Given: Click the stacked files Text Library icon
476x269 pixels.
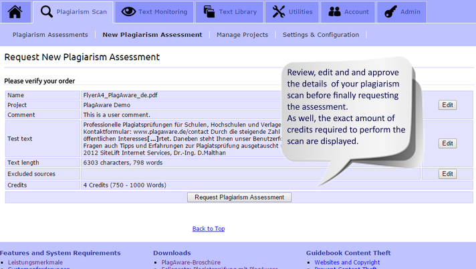Looking at the screenshot, I should tap(209, 12).
